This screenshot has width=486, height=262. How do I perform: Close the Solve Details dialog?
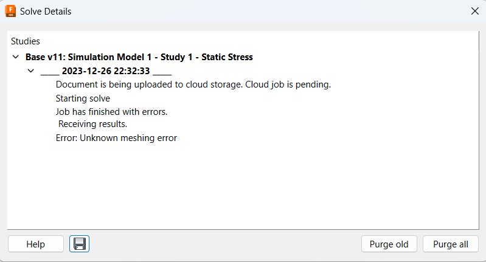click(474, 11)
